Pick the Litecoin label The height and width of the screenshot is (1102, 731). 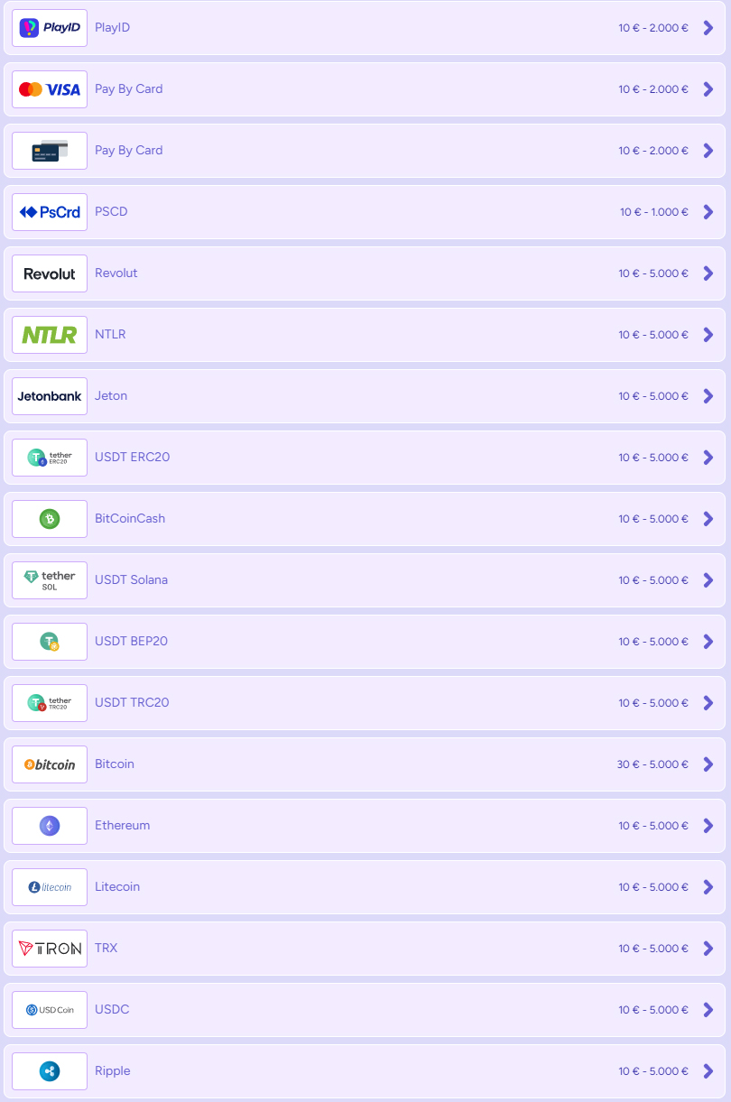tap(117, 887)
